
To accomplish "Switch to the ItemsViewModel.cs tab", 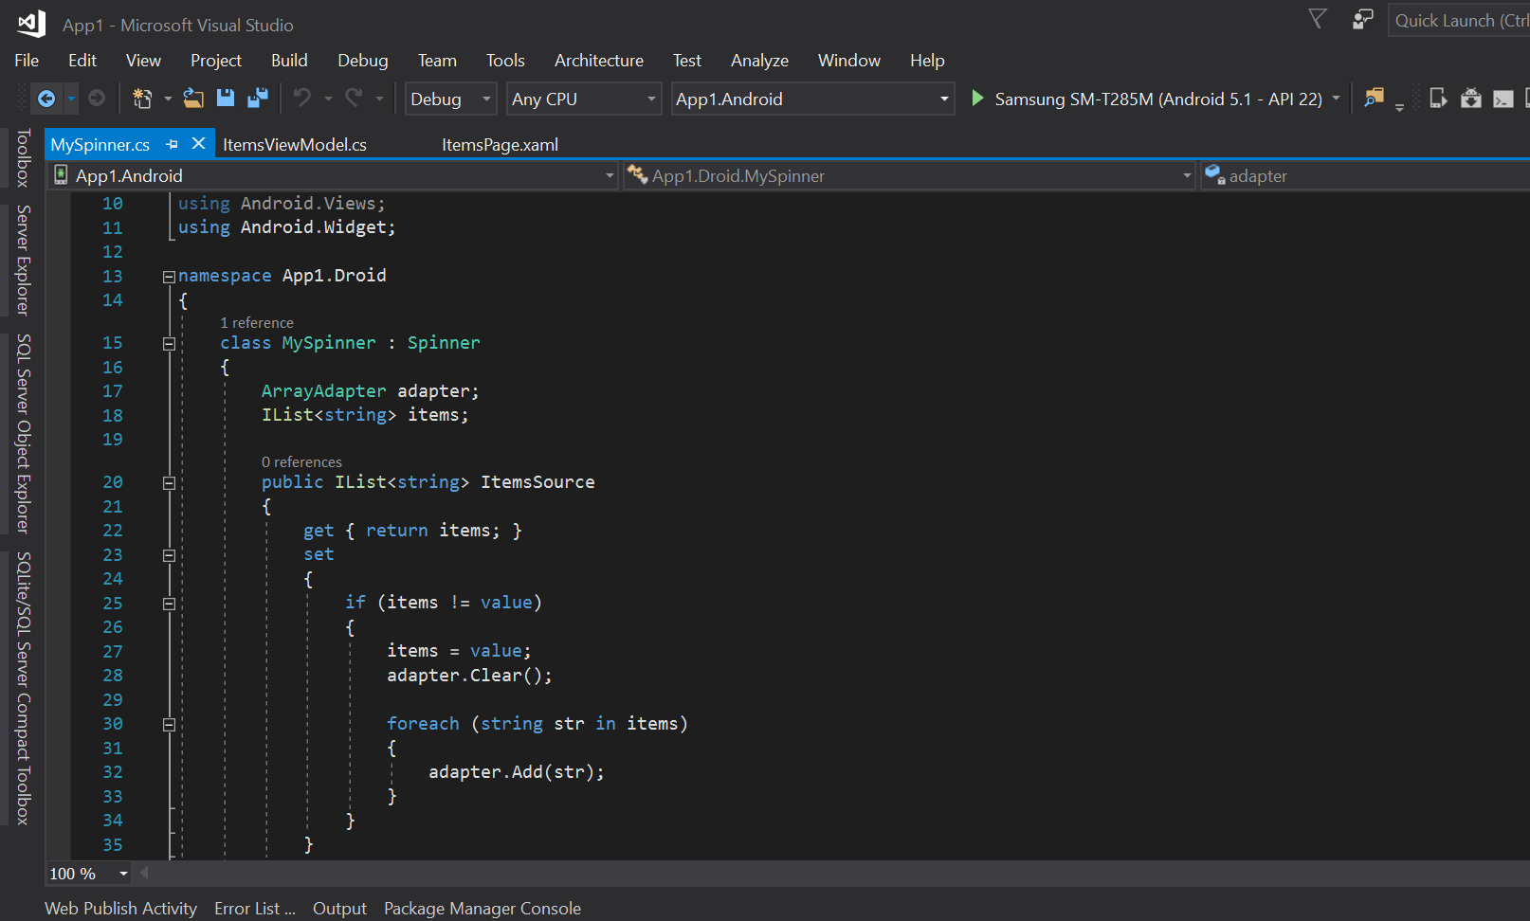I will click(x=295, y=144).
